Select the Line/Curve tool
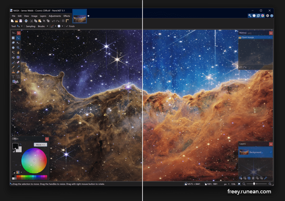This screenshot has height=201, width=285. tap(18, 77)
